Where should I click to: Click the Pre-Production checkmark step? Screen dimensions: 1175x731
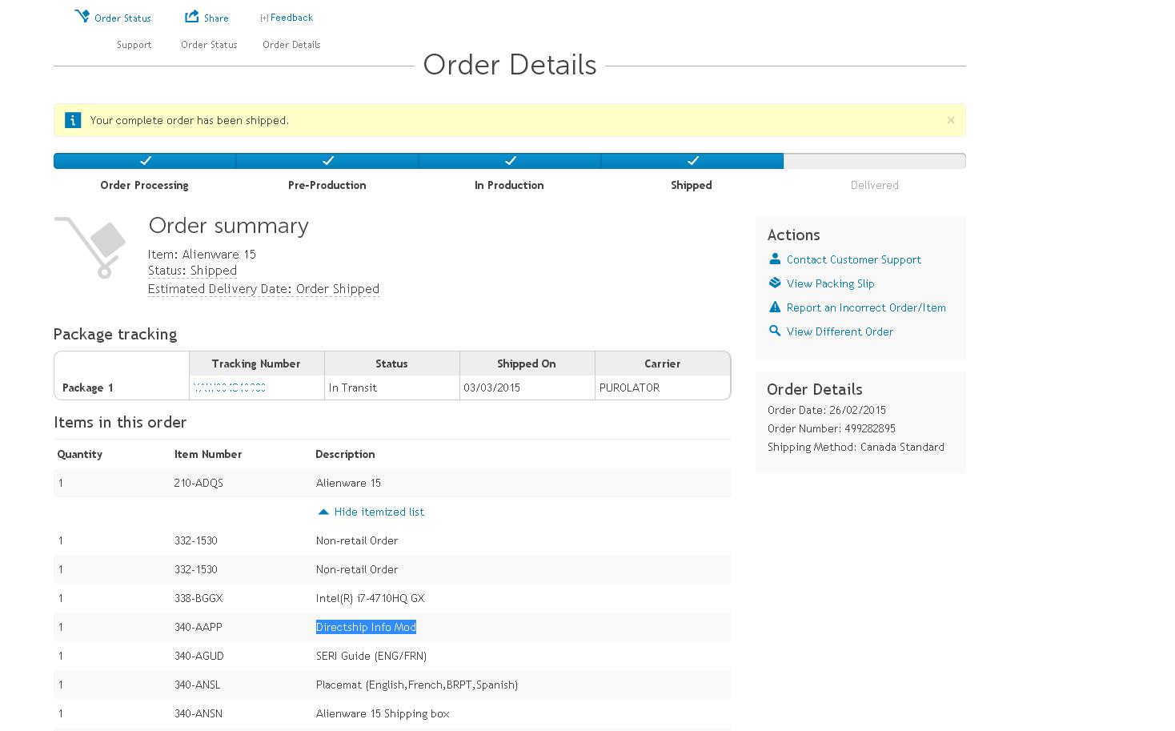click(x=327, y=161)
